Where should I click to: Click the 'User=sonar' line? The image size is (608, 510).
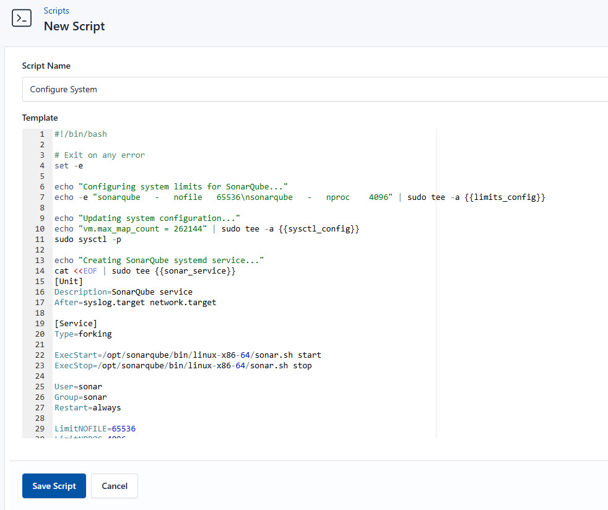[x=79, y=387]
